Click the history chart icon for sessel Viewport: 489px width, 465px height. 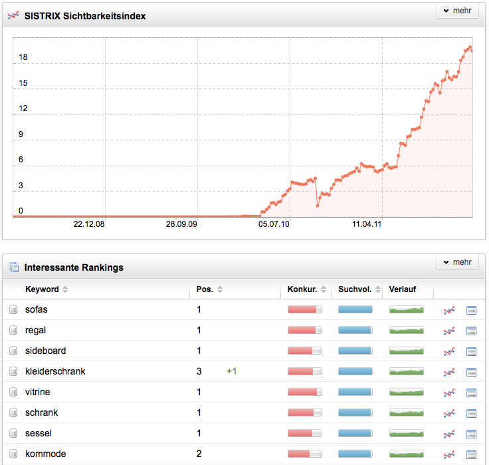tap(450, 434)
